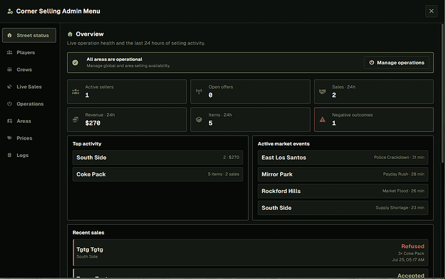The height and width of the screenshot is (279, 445).
Task: Select South Side Supply Shortage event
Action: (x=343, y=208)
